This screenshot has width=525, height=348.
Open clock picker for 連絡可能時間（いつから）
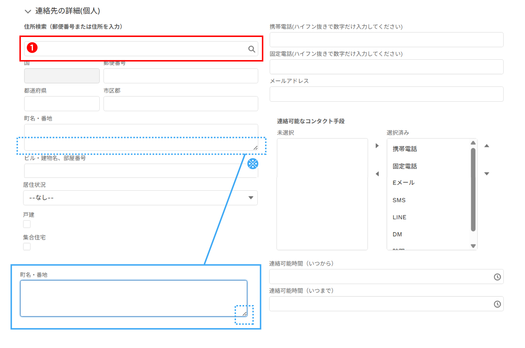pos(497,277)
